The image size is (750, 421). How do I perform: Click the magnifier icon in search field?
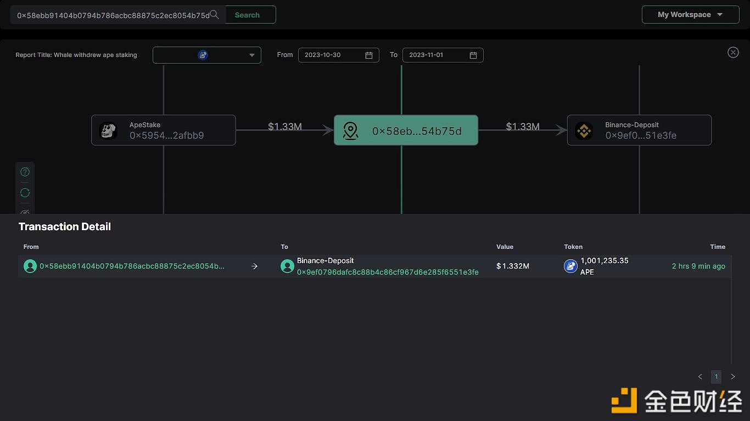215,15
